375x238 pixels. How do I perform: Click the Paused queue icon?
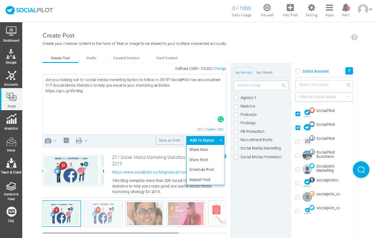tap(267, 8)
